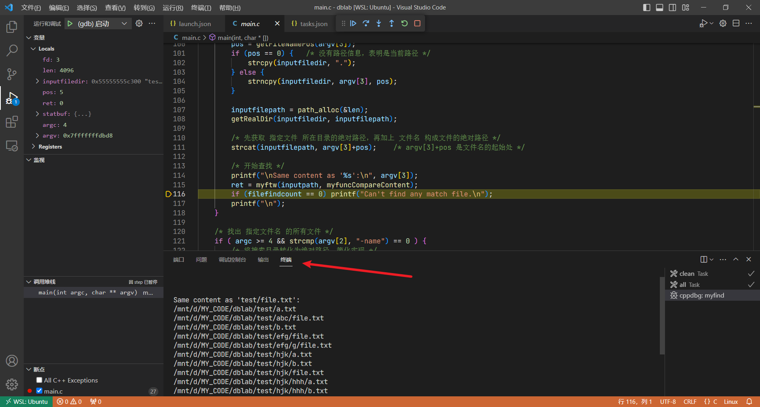Stop debugging with the red square
760x407 pixels.
tap(417, 24)
